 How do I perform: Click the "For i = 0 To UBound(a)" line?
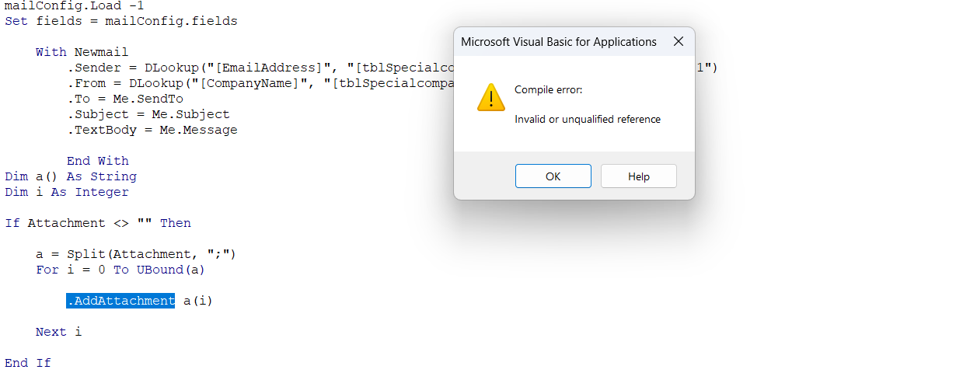point(120,270)
